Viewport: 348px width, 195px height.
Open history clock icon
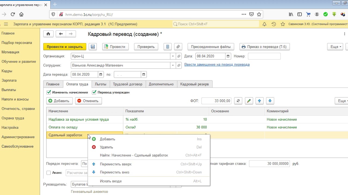click(274, 24)
